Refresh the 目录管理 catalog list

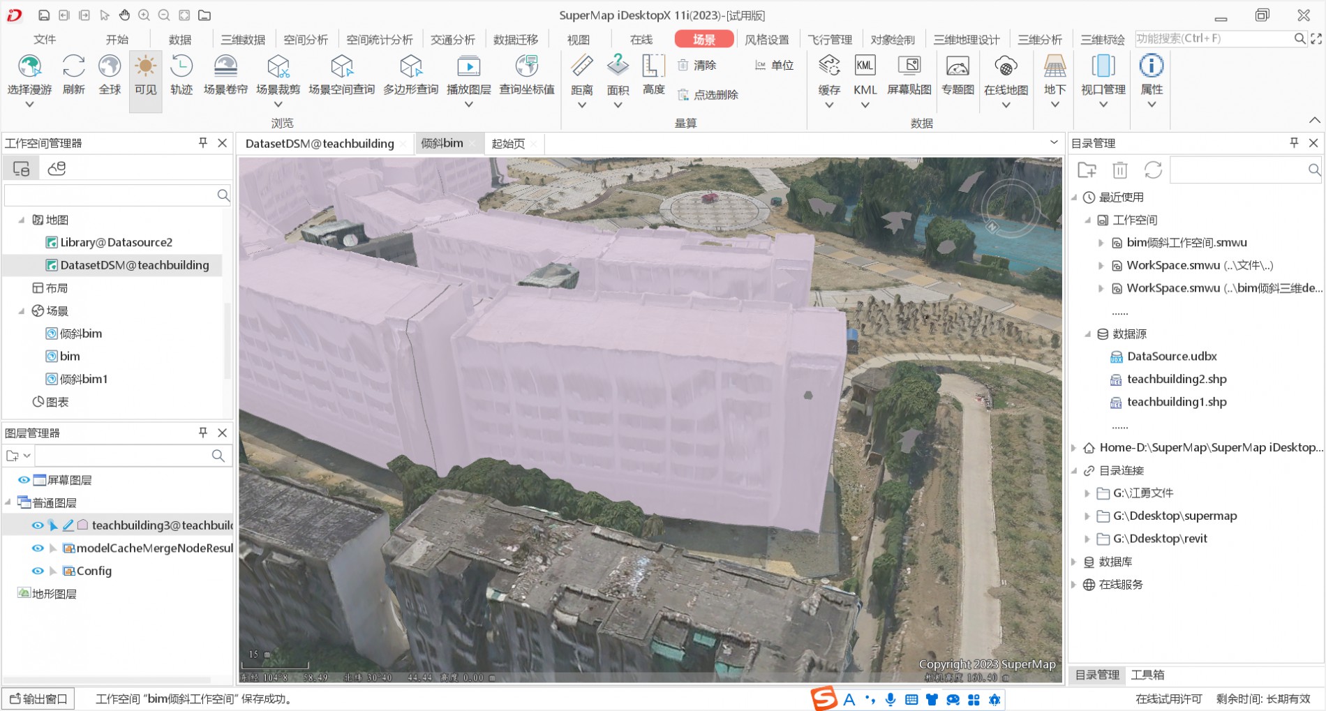click(1153, 170)
